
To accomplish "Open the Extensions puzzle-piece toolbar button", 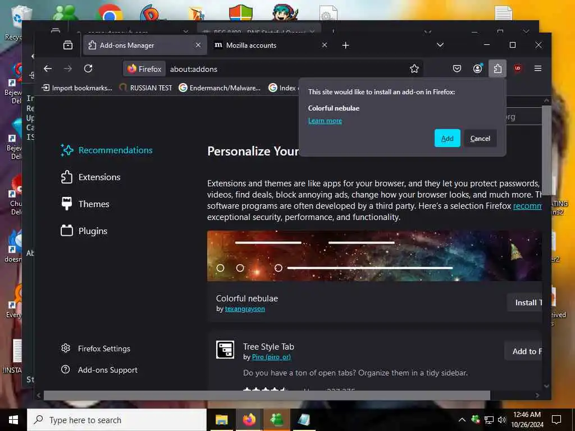I will [x=498, y=68].
